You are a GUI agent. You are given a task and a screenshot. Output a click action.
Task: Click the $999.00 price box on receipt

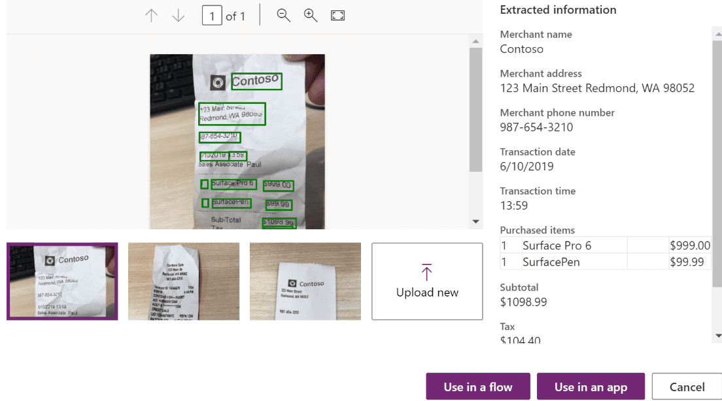pyautogui.click(x=278, y=185)
